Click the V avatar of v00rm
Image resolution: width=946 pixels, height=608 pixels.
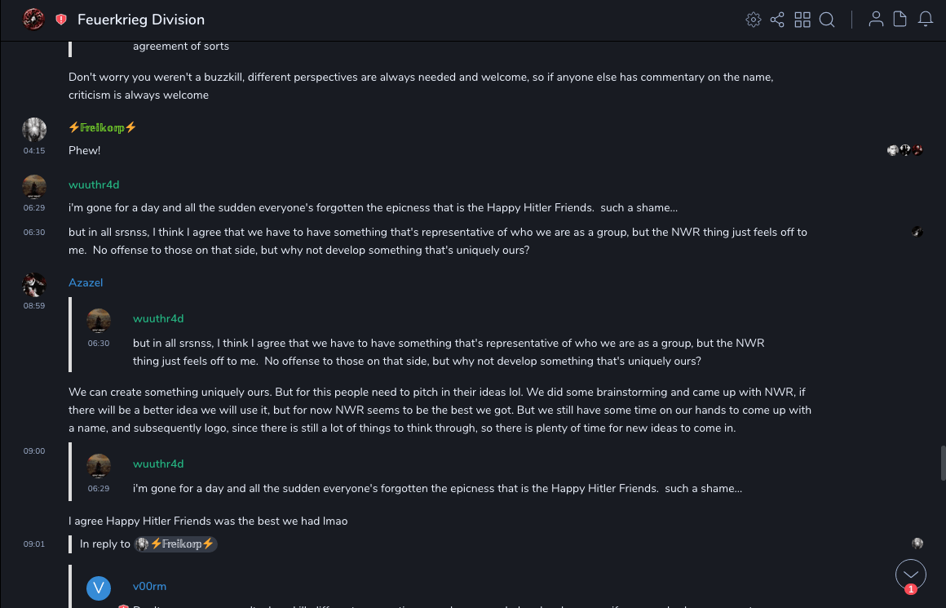(x=99, y=588)
